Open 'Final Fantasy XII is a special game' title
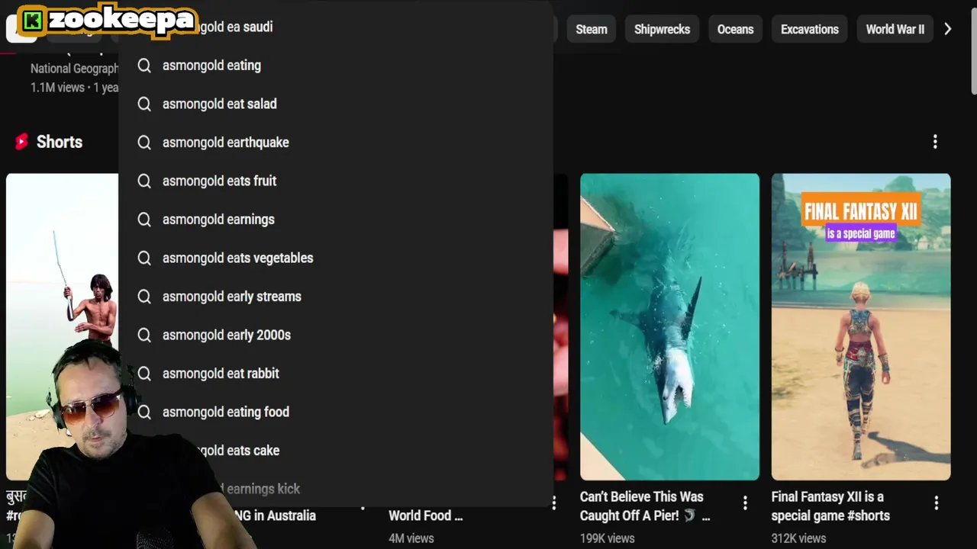 pyautogui.click(x=830, y=506)
